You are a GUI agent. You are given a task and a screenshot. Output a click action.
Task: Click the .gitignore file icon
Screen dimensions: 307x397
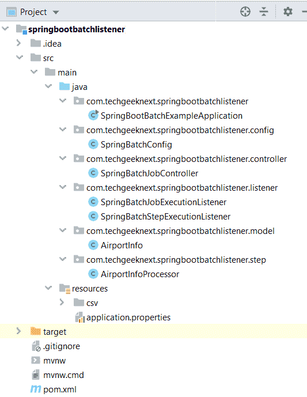coord(36,346)
